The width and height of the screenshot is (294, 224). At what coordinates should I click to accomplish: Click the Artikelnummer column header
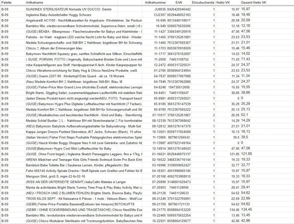155,2
